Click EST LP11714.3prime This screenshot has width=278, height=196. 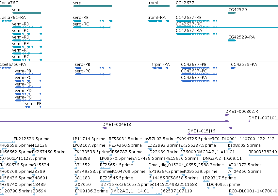pyautogui.click(x=89, y=139)
